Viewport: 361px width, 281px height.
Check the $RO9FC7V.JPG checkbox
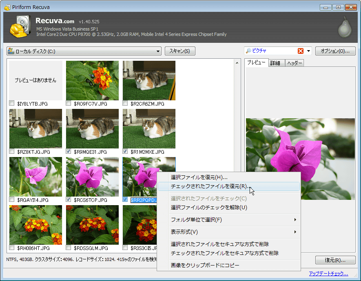click(68, 103)
